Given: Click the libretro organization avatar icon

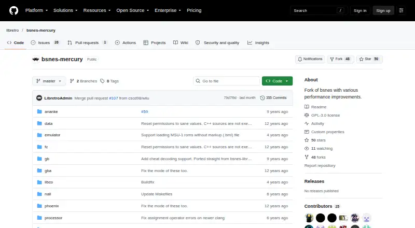Looking at the screenshot, I should pyautogui.click(x=36, y=59).
